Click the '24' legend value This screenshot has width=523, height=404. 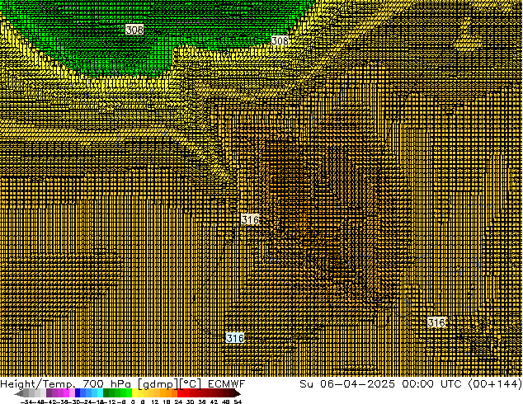click(178, 402)
